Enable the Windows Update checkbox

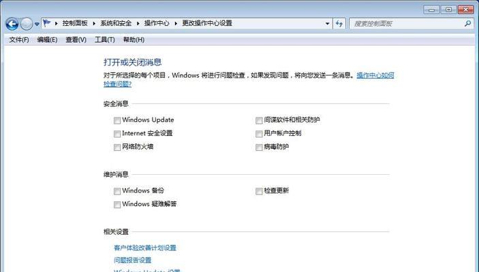tap(117, 120)
